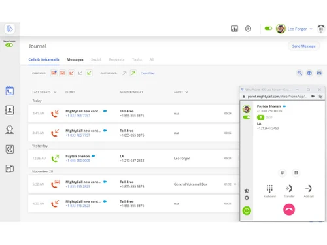Switch to the Requests tab
327x245 pixels.
pos(116,59)
